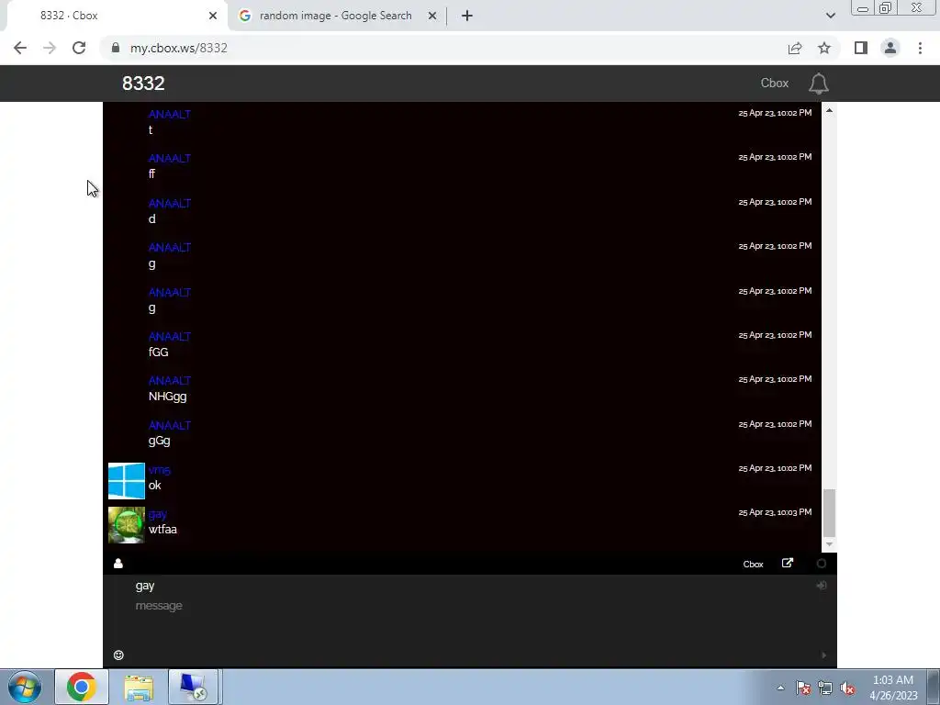The width and height of the screenshot is (940, 705).
Task: Switch to the 8332 - Cbox tab
Action: 114,16
